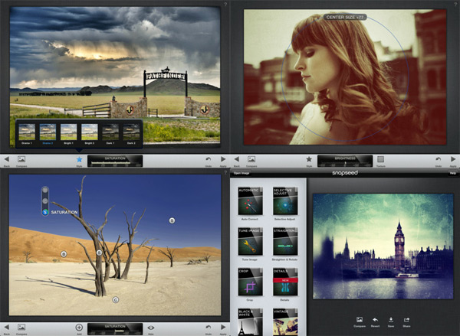This screenshot has height=336, width=460.
Task: Select the Dark 2 style preset
Action: [x=131, y=132]
